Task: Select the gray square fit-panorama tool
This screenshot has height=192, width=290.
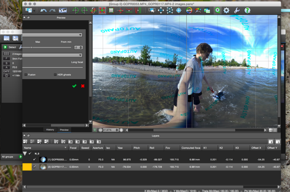Action: [111, 11]
